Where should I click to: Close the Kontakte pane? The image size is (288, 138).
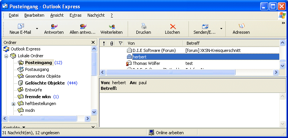(93, 127)
